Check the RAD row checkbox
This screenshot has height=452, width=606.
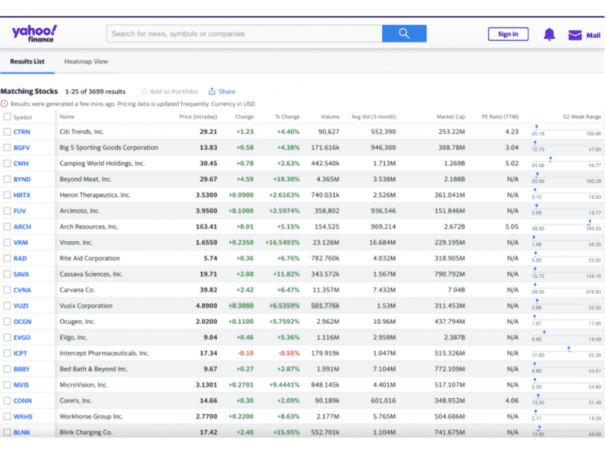[7, 259]
